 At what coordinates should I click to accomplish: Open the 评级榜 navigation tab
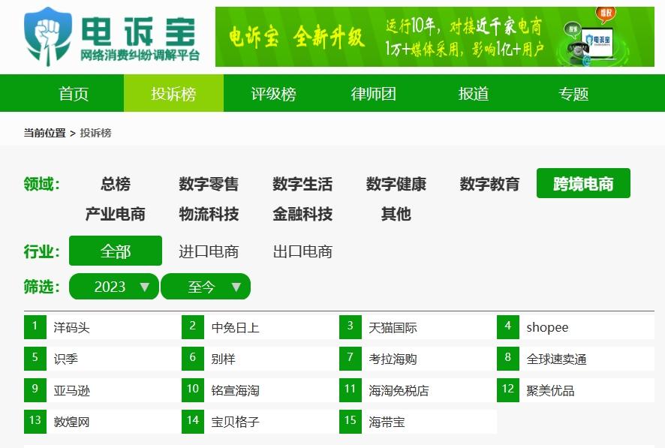tap(273, 93)
